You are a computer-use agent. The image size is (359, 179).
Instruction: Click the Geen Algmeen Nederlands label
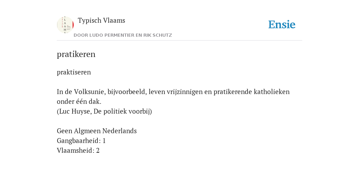[x=97, y=131]
